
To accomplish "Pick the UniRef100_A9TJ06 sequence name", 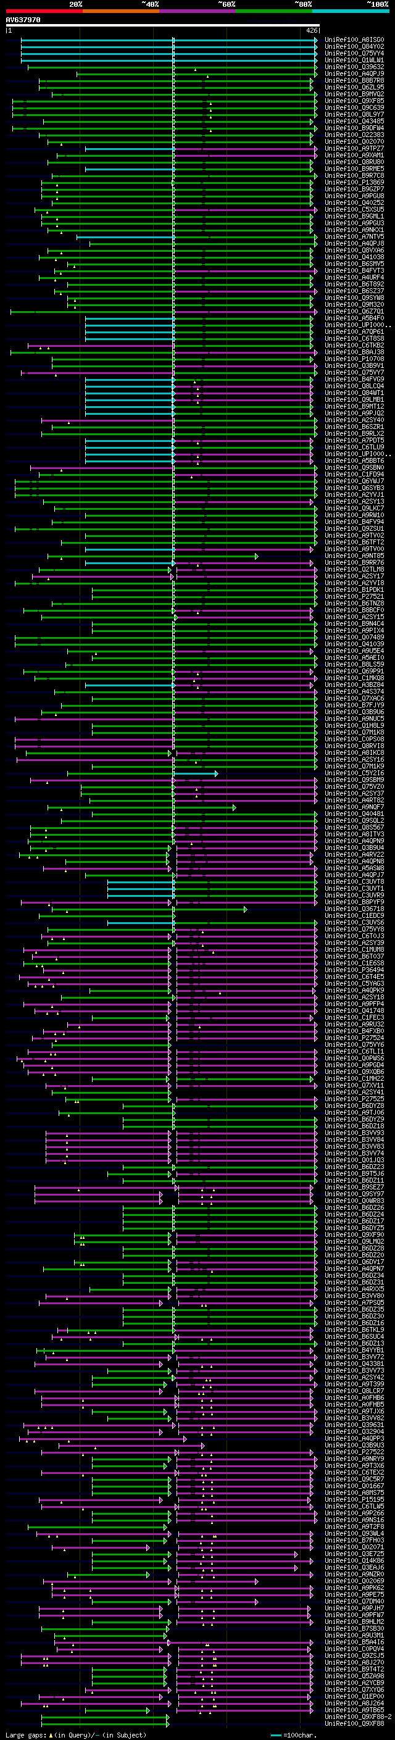I will click(354, 1113).
